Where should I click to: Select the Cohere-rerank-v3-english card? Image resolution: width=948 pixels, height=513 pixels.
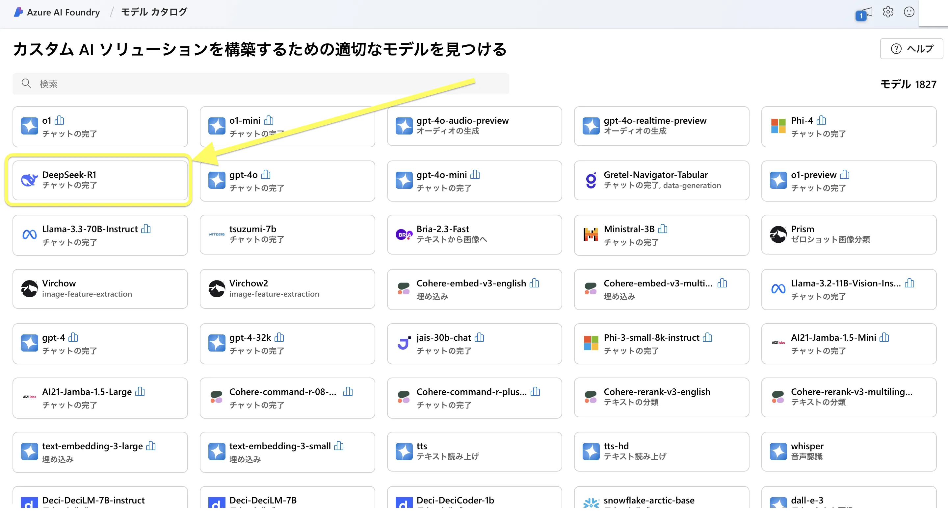pos(661,397)
